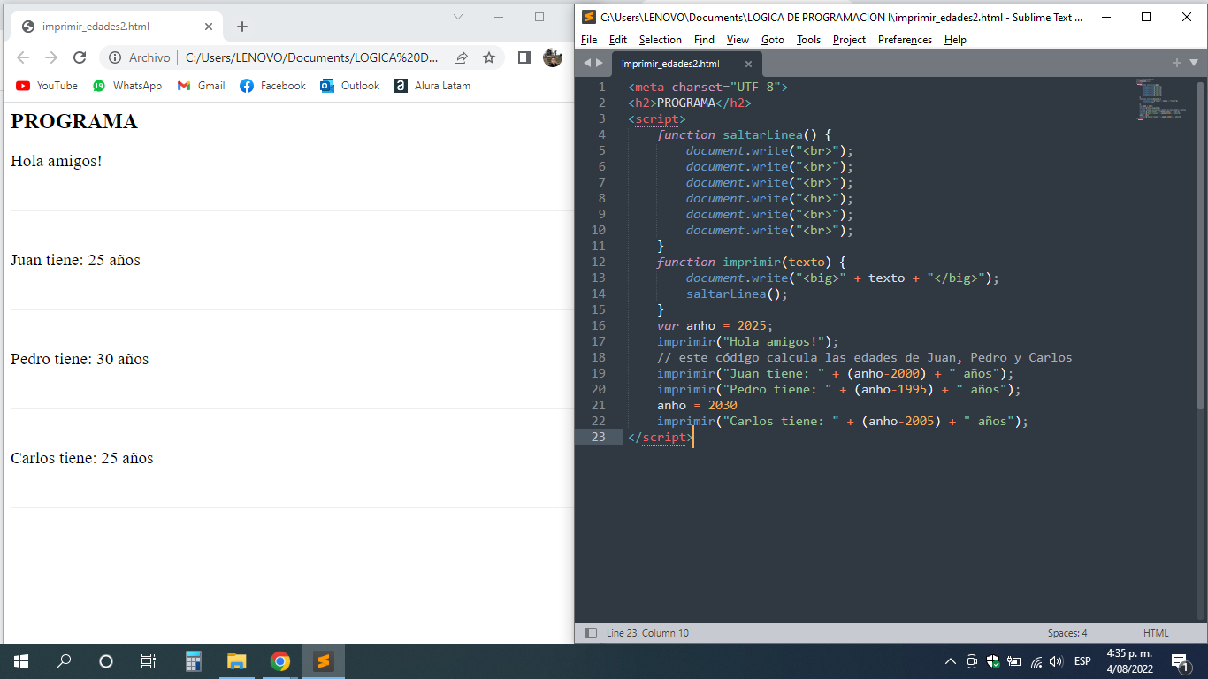
Task: Switch to Chrome from the taskbar
Action: pos(280,661)
